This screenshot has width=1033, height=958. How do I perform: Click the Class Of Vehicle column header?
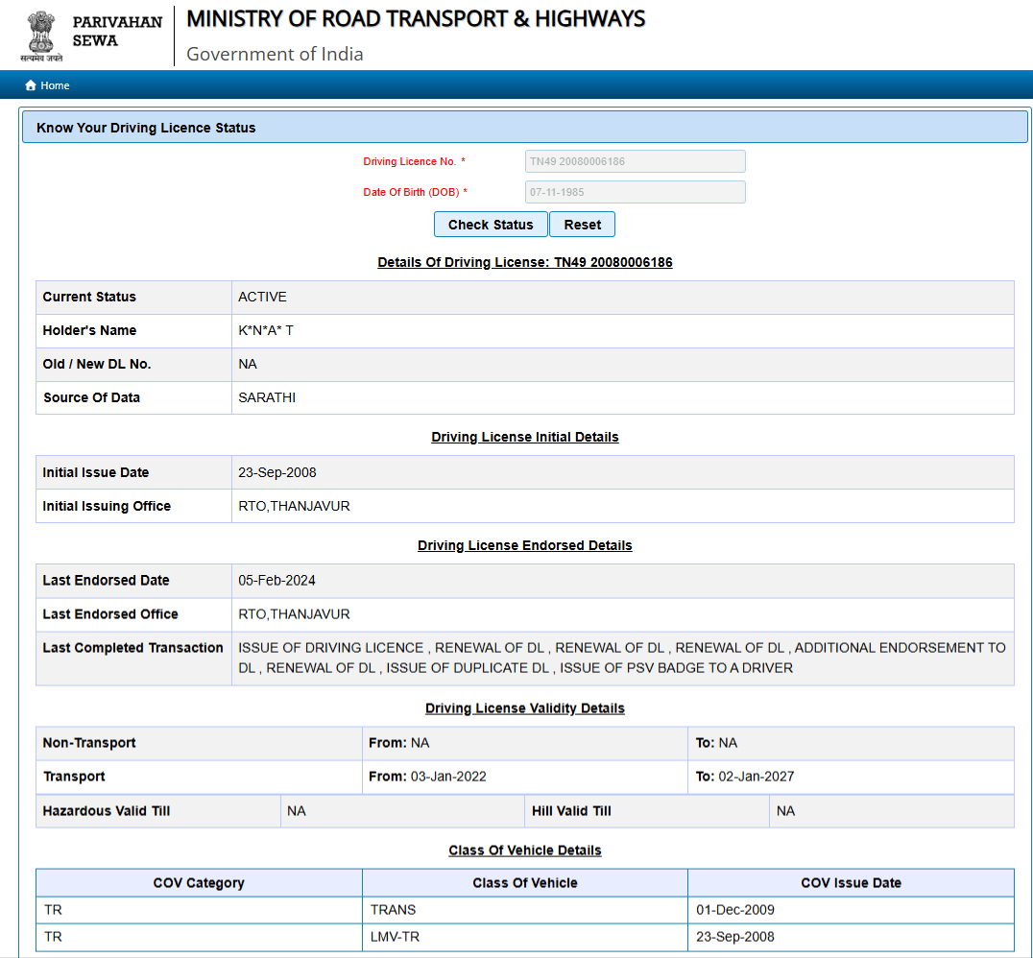(x=525, y=883)
